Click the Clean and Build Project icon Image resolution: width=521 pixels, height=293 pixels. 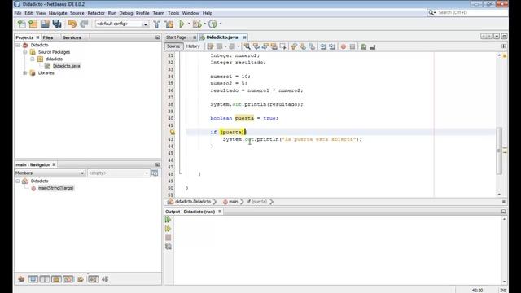tap(169, 24)
